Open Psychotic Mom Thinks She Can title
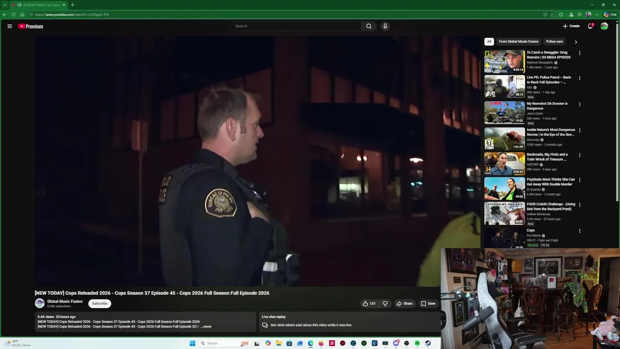The height and width of the screenshot is (349, 620). click(551, 182)
